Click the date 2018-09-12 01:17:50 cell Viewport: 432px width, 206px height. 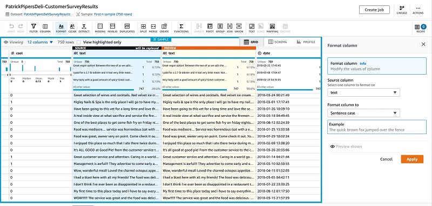pyautogui.click(x=288, y=191)
